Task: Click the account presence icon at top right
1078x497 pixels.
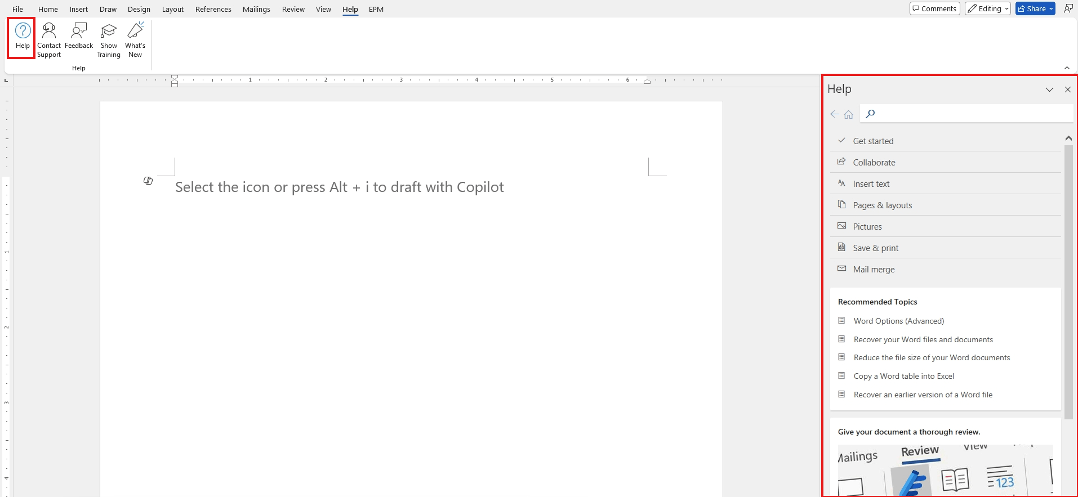Action: pyautogui.click(x=1068, y=8)
